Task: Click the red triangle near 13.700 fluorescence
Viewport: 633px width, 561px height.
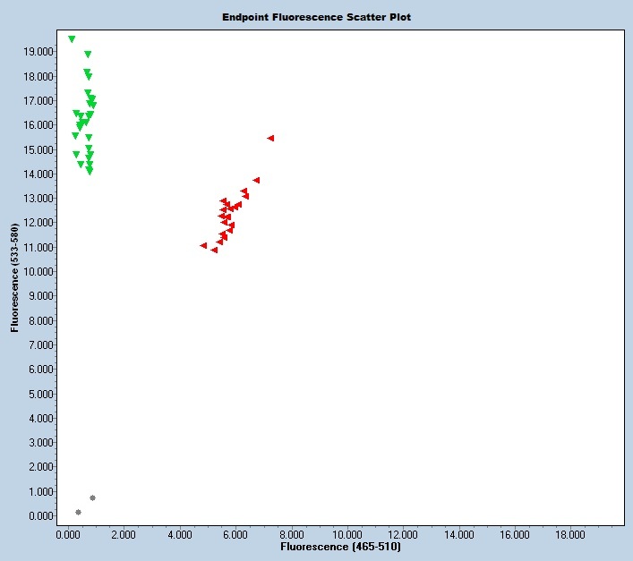Action: tap(256, 180)
